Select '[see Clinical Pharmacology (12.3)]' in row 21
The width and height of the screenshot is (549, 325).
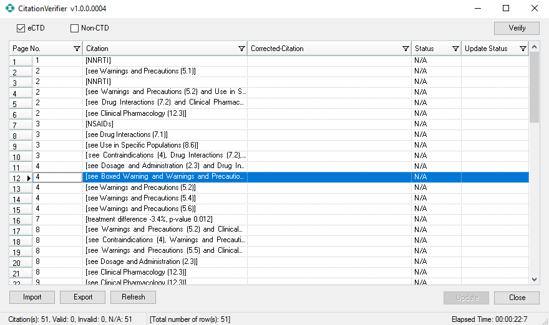click(165, 272)
